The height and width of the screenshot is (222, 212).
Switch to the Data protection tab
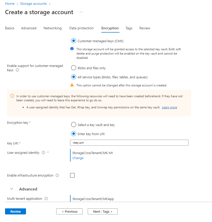click(81, 28)
